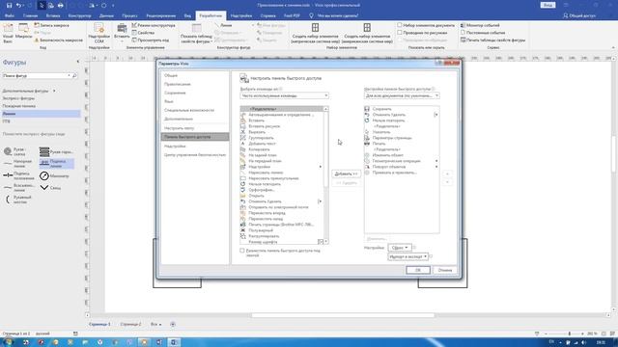Click the add page plus button
This screenshot has width=618, height=347.
click(x=173, y=324)
